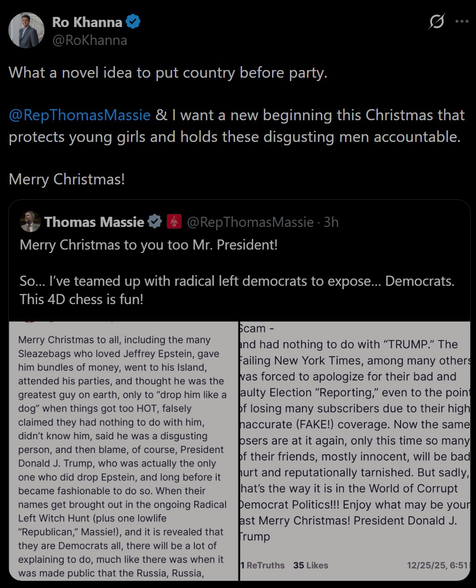Open the @RoKhanna handle

pyautogui.click(x=89, y=41)
